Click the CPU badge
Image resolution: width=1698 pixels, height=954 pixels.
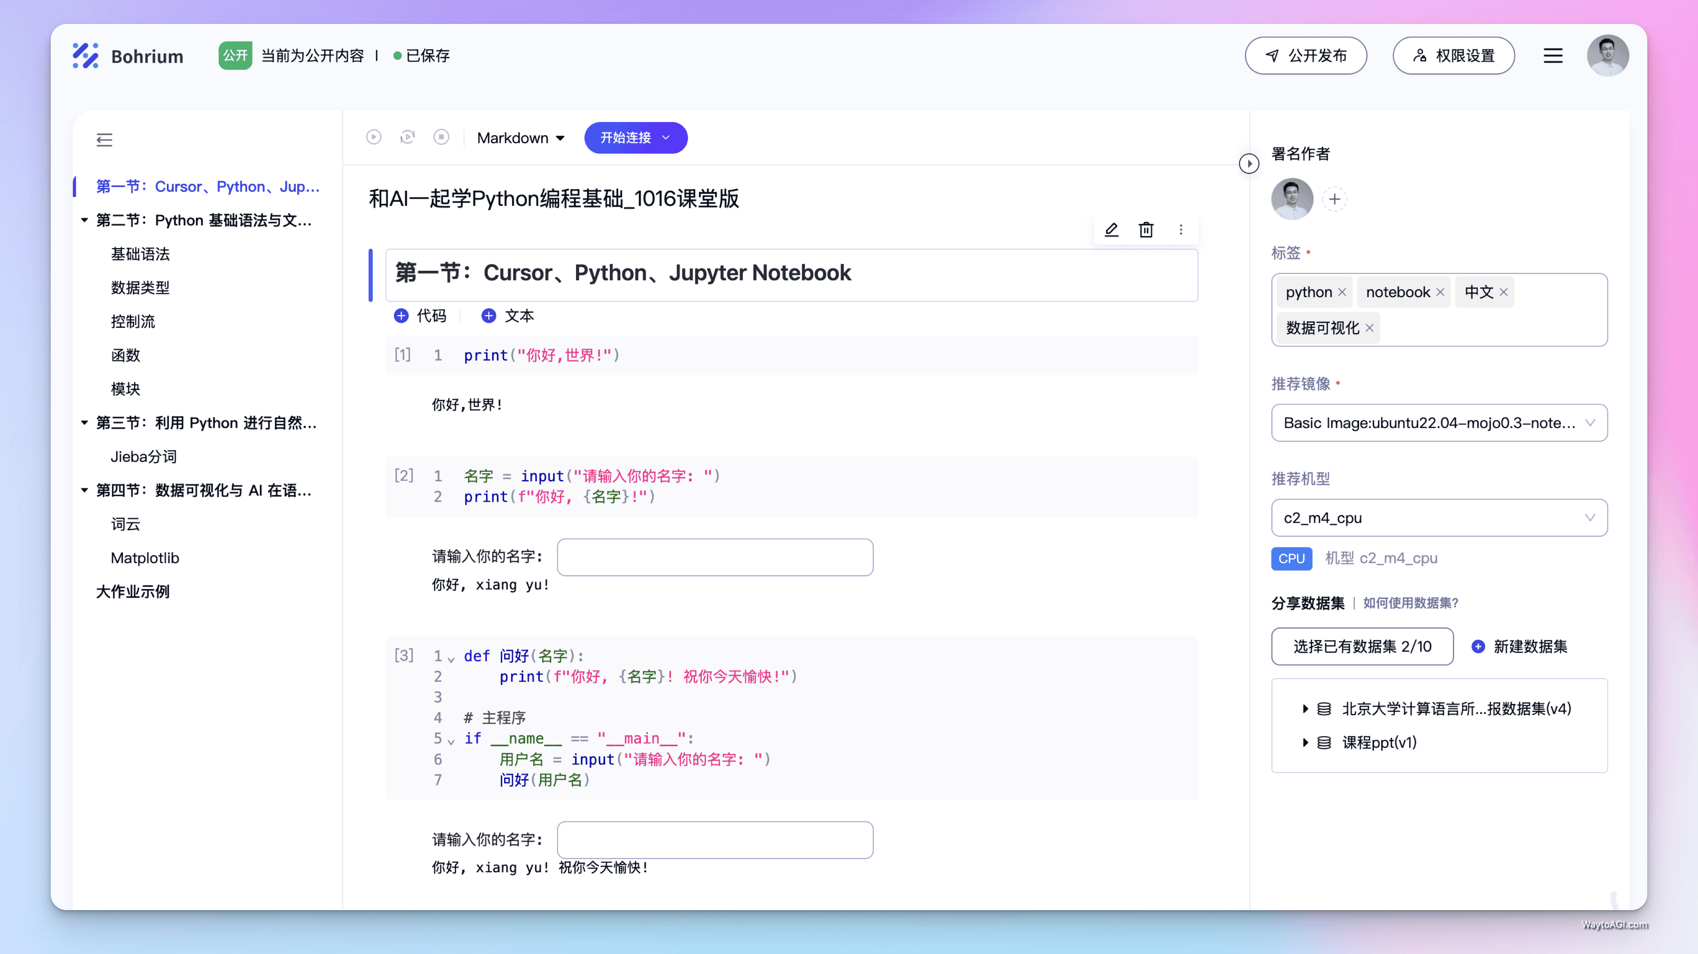coord(1291,558)
